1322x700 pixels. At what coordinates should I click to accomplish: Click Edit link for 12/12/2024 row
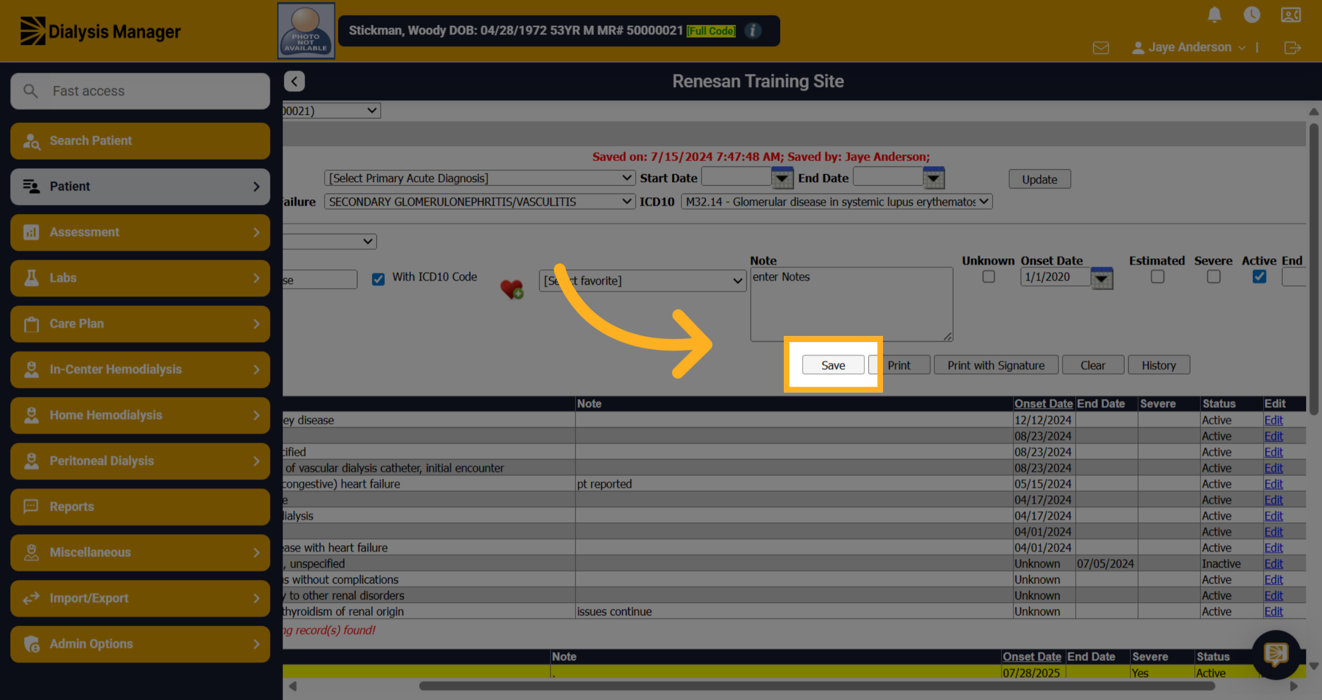[1274, 420]
